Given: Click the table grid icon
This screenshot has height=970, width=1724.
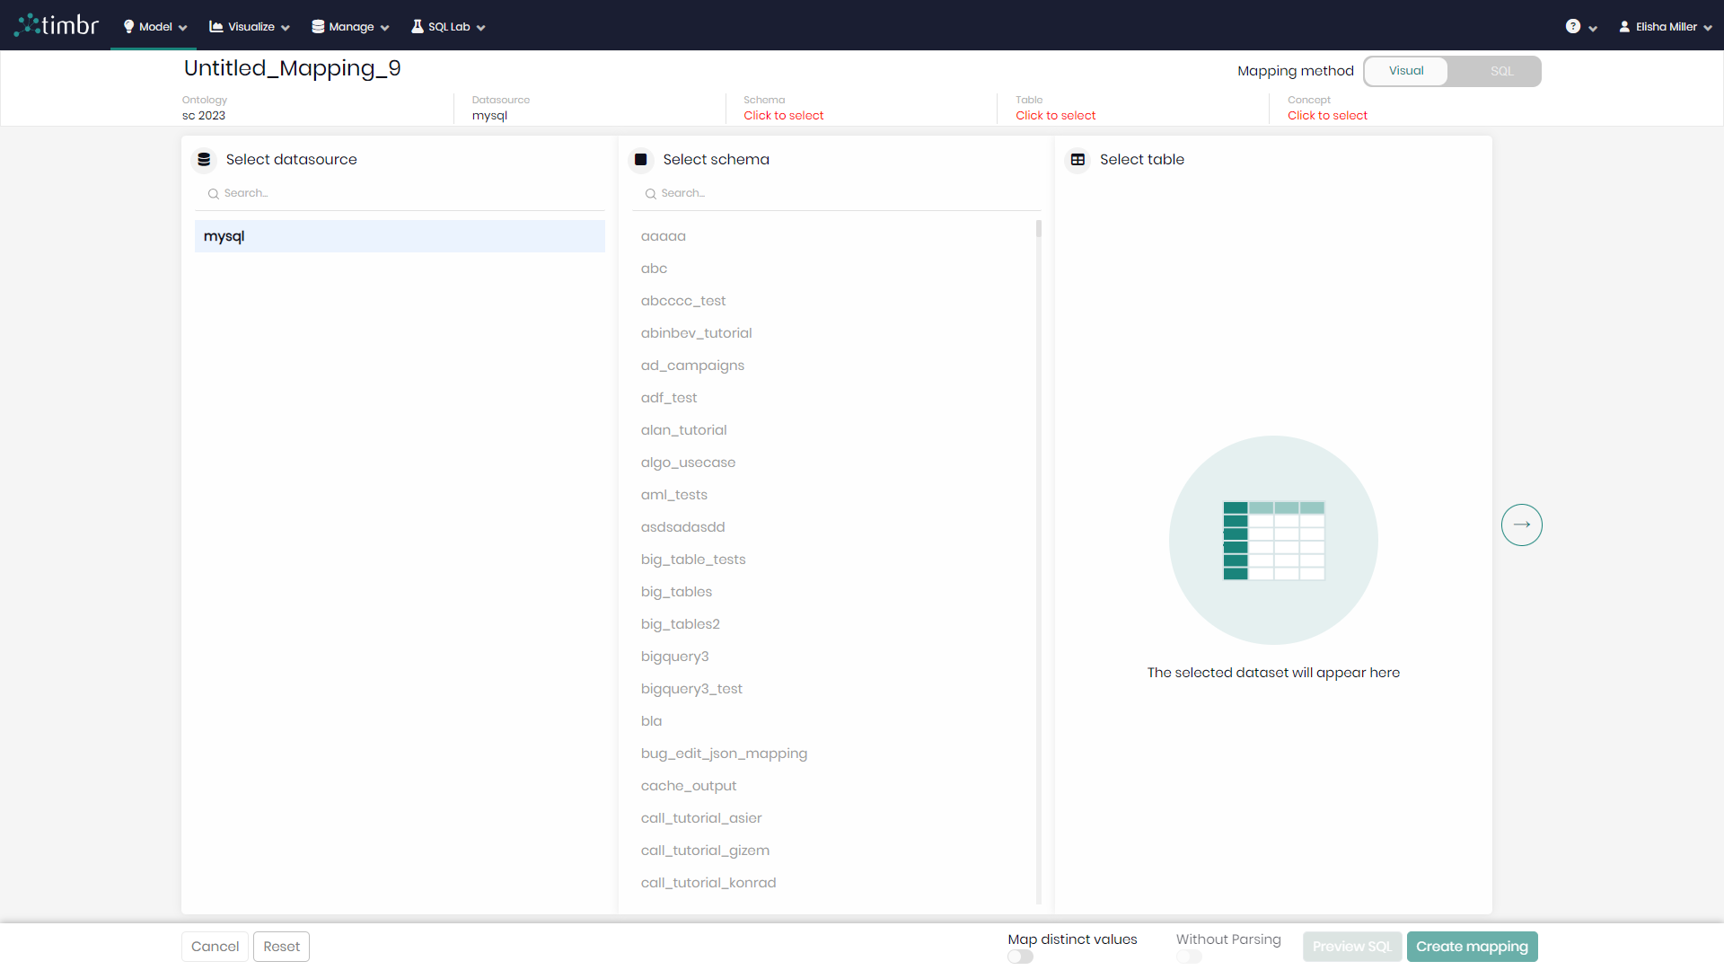Looking at the screenshot, I should point(1078,159).
